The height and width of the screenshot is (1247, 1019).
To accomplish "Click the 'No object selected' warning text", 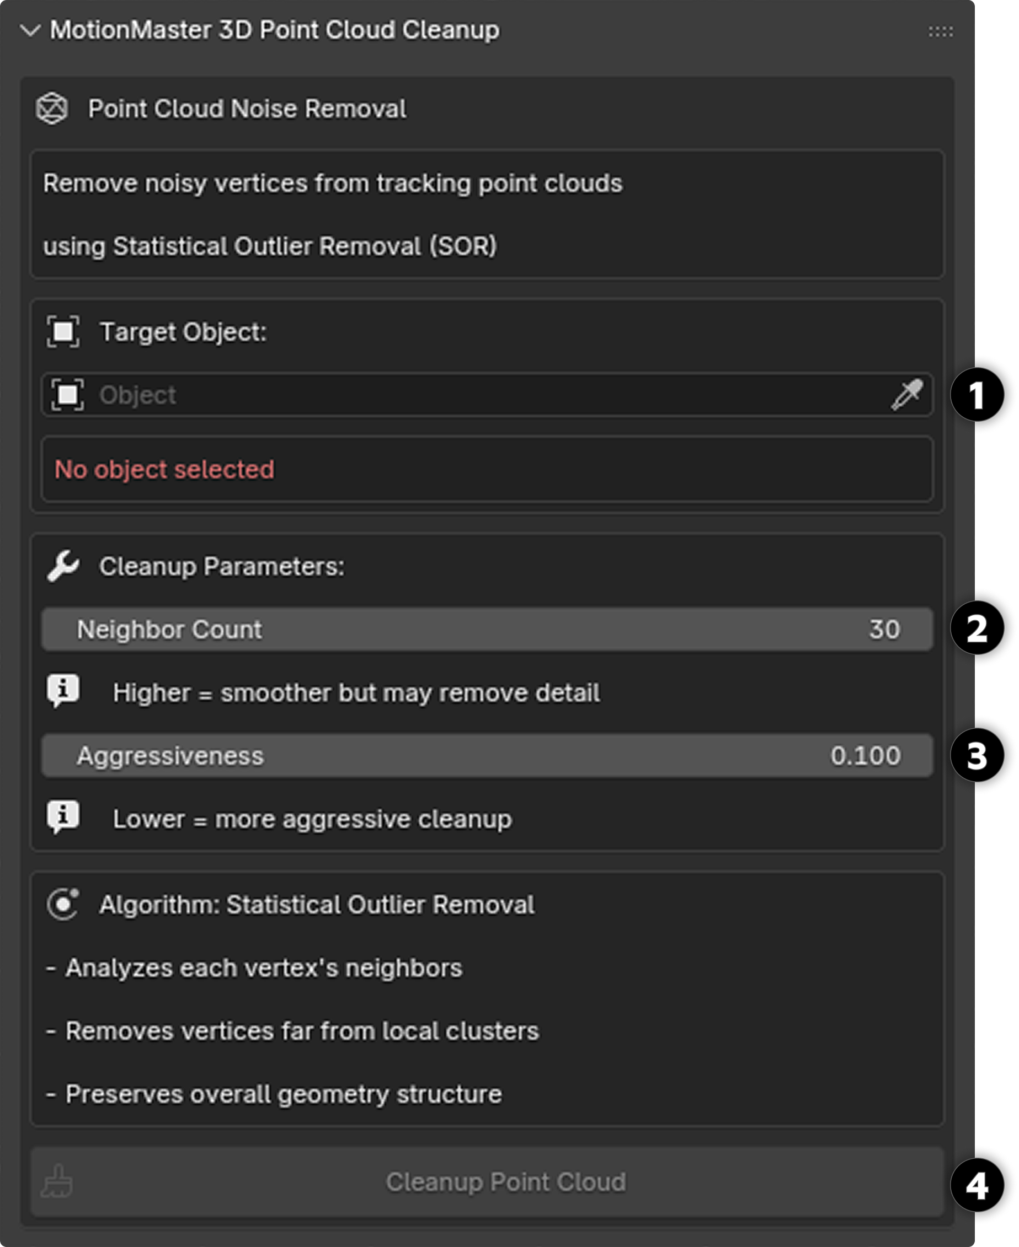I will pos(164,469).
